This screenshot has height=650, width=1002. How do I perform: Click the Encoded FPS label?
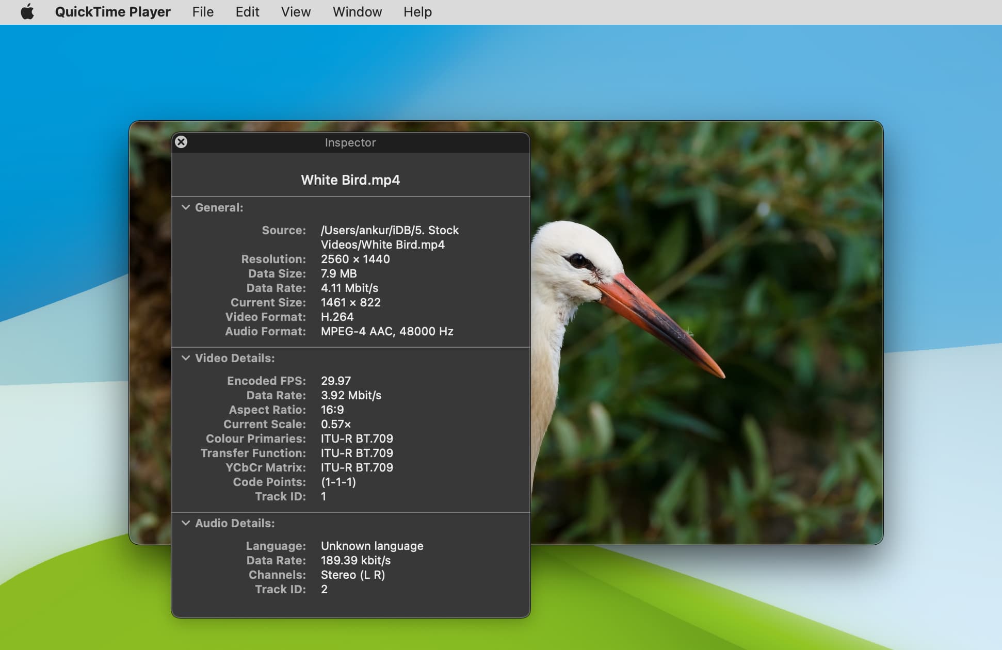pyautogui.click(x=266, y=381)
